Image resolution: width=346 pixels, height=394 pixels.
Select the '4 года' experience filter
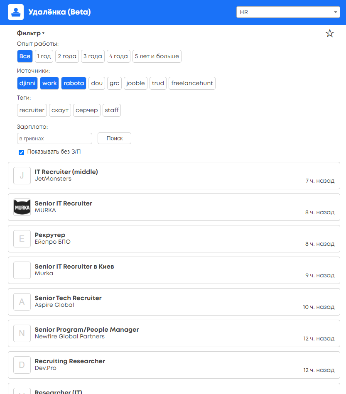pyautogui.click(x=118, y=56)
